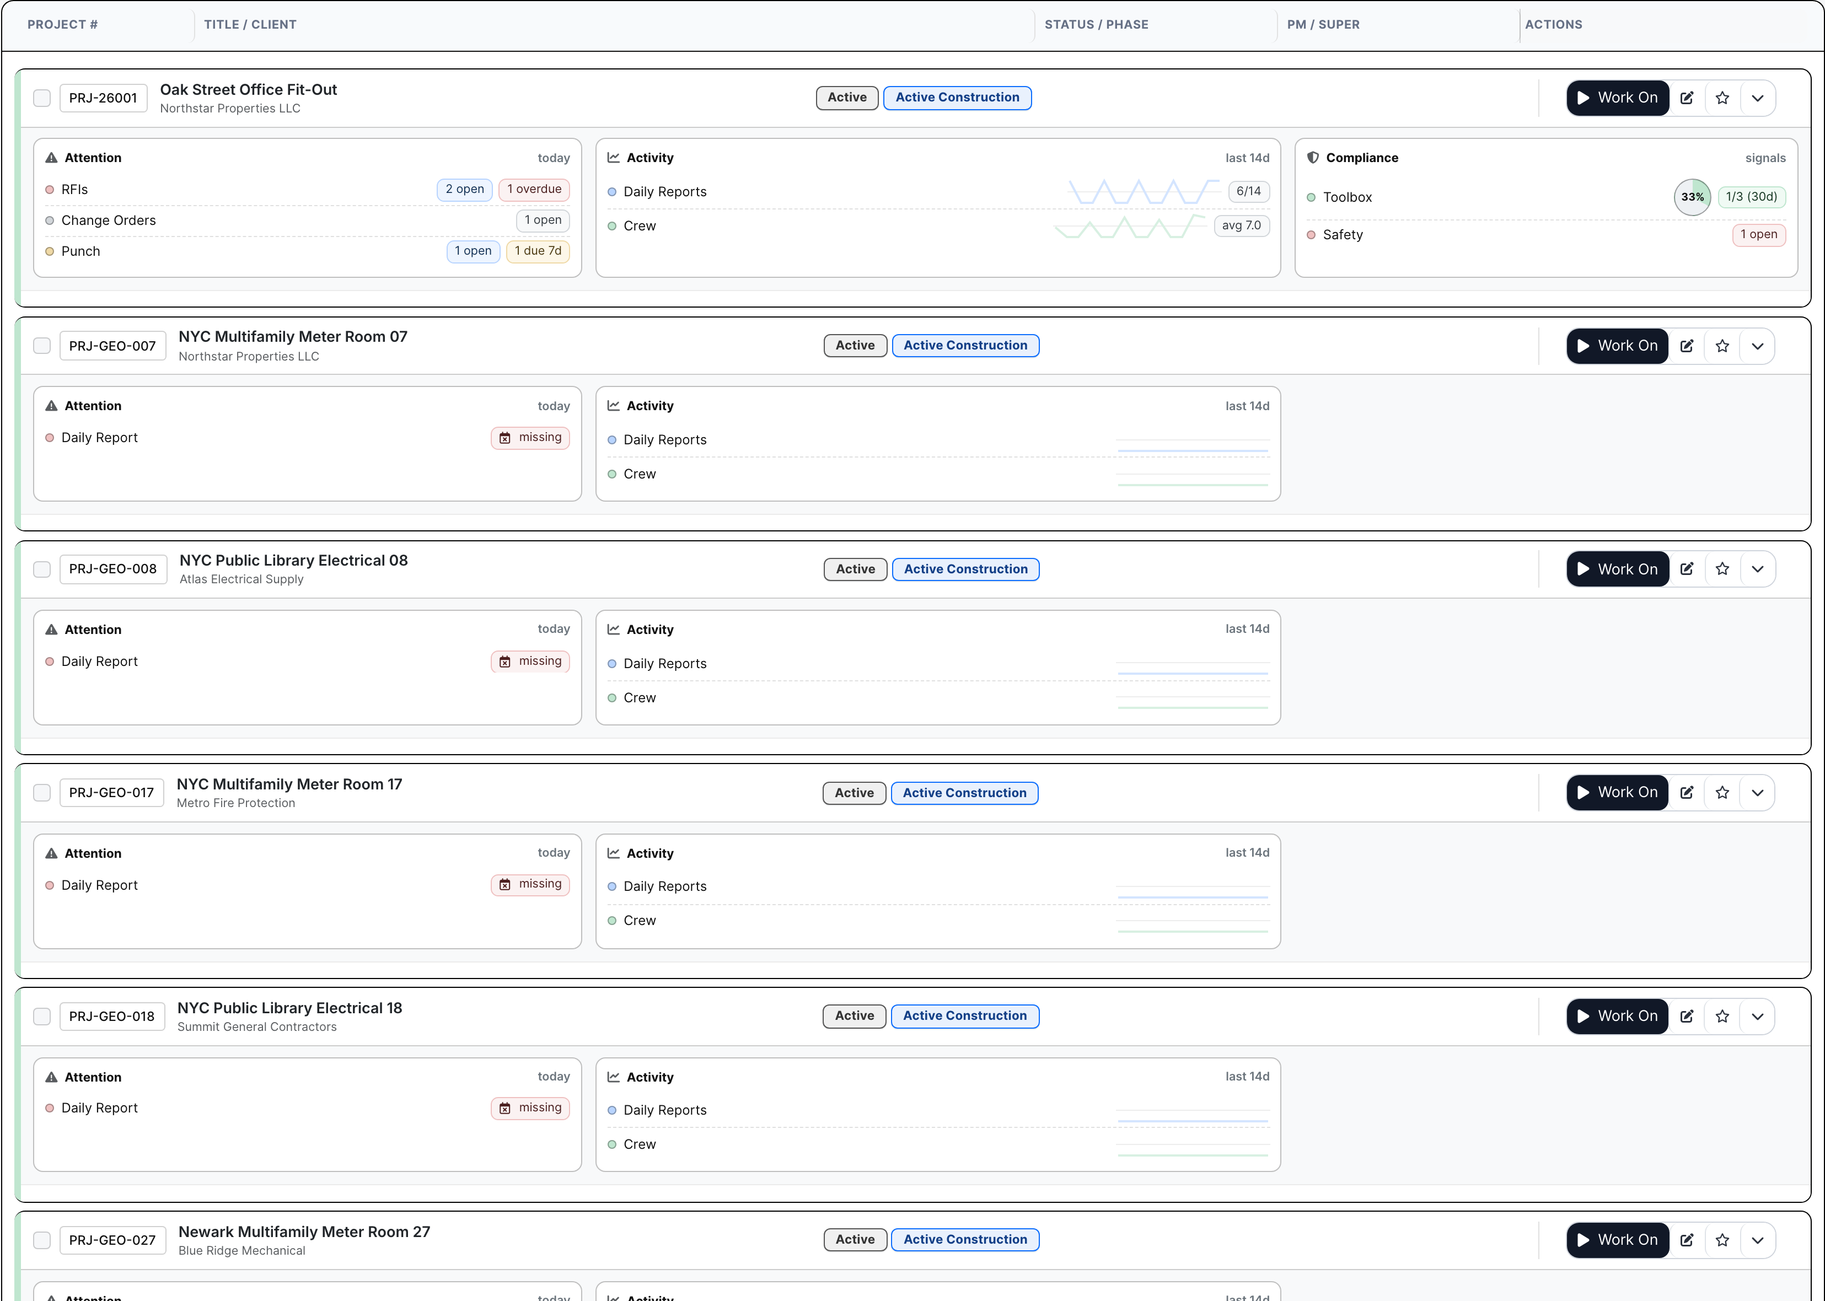
Task: Favorite PRJ-GEO-007 with the star icon
Action: click(x=1722, y=346)
